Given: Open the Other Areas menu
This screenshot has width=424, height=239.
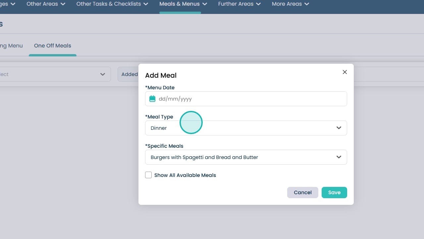Looking at the screenshot, I should pyautogui.click(x=46, y=4).
